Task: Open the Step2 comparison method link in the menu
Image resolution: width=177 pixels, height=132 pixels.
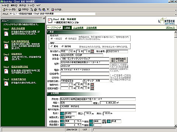Action: click(x=20, y=41)
